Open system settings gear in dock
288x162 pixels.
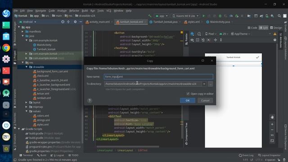[6, 59]
